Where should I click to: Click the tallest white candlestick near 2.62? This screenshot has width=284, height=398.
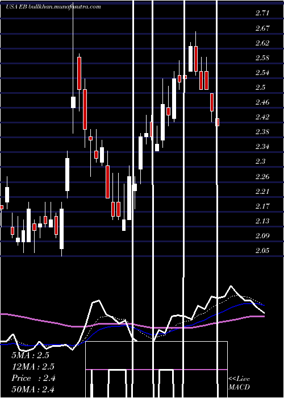(190, 59)
